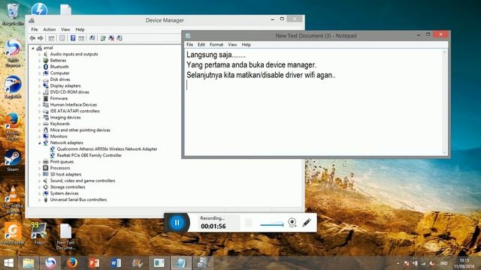The width and height of the screenshot is (481, 270).
Task: Open the VLC media player desktop shortcut
Action: pyautogui.click(x=13, y=199)
